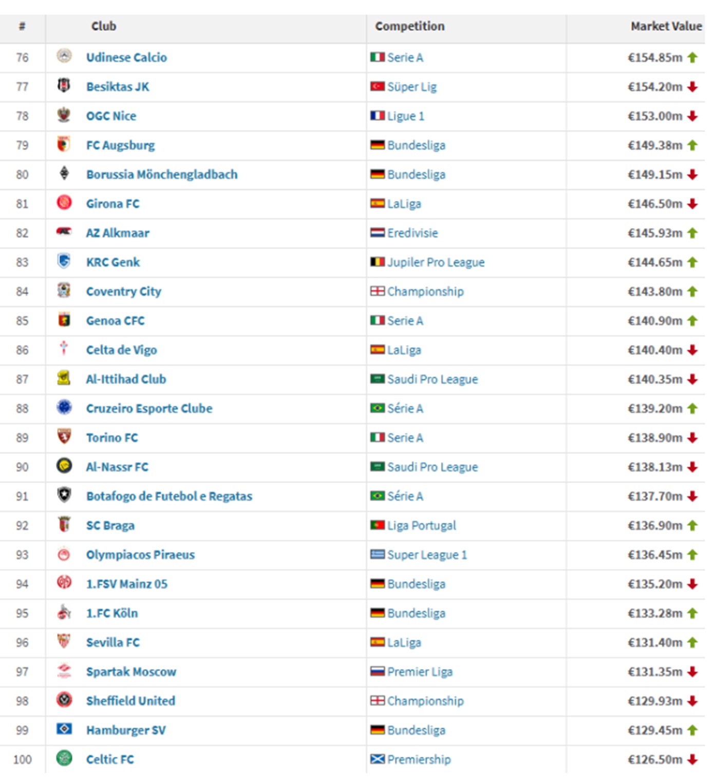The image size is (714, 782).
Task: Click the Besiktas JK club crest icon
Action: (64, 85)
